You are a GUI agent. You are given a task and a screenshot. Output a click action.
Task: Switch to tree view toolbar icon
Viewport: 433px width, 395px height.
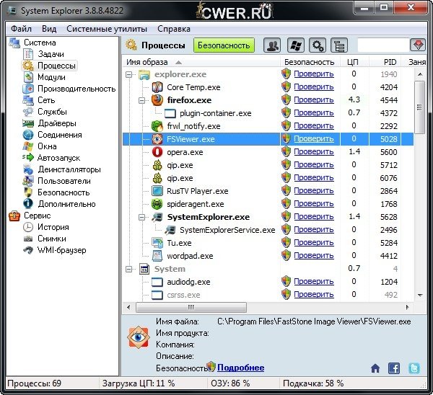coord(339,45)
